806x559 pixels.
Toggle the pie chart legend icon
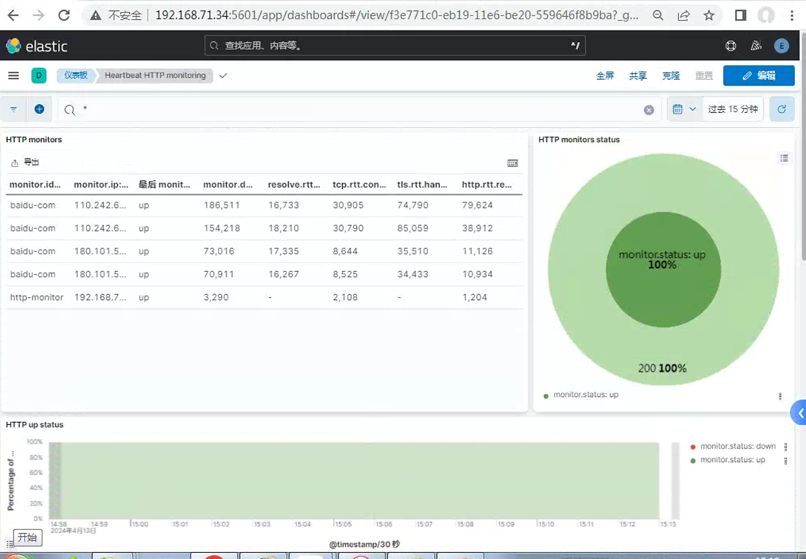[784, 158]
